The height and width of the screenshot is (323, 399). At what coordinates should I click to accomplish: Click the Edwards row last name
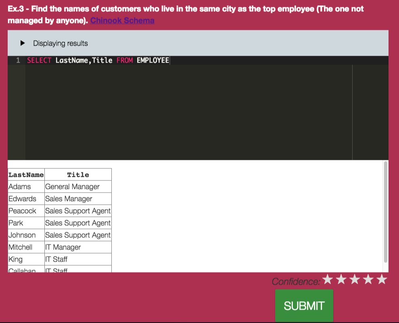click(23, 199)
